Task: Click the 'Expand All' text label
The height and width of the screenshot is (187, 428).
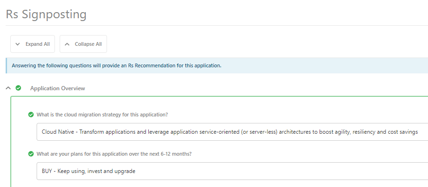Action: click(38, 44)
